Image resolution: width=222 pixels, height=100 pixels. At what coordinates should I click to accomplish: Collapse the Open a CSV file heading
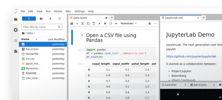(82, 35)
